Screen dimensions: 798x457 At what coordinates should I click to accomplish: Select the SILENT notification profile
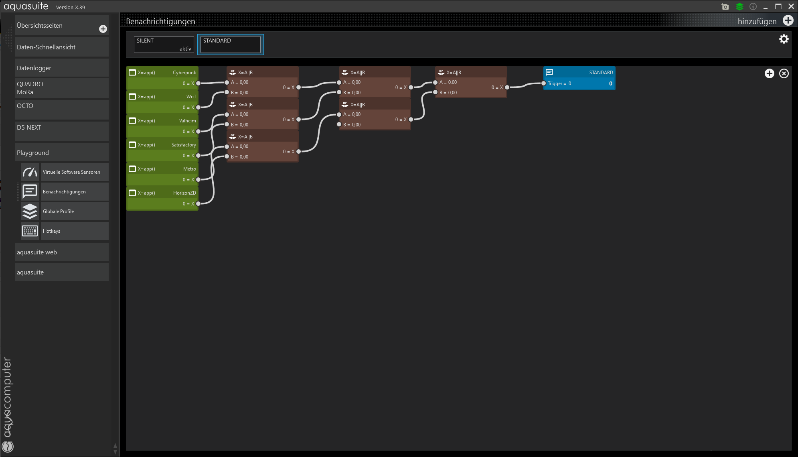coord(164,44)
